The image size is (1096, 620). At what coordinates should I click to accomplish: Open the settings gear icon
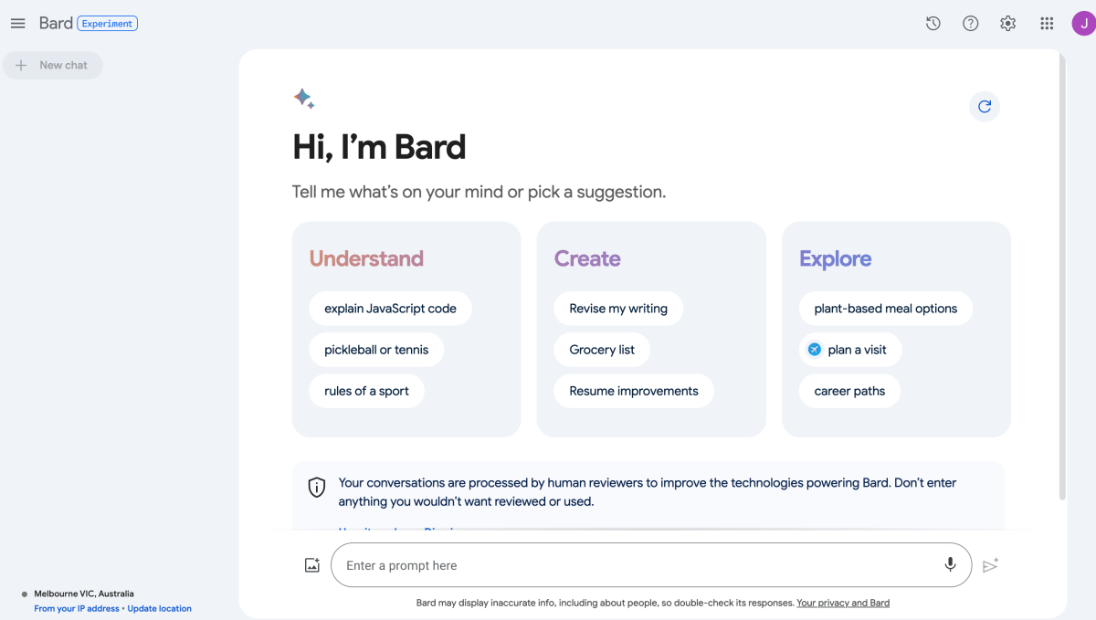tap(1008, 24)
